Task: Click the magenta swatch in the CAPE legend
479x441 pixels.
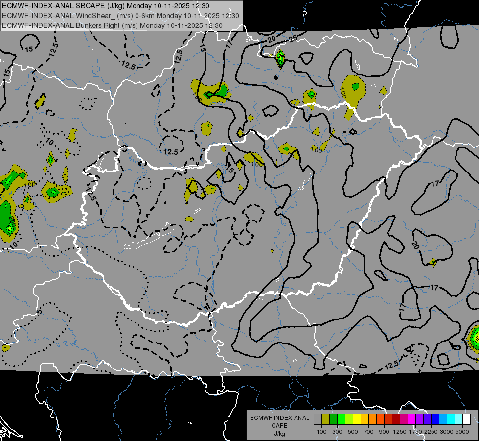Action: tap(412, 419)
